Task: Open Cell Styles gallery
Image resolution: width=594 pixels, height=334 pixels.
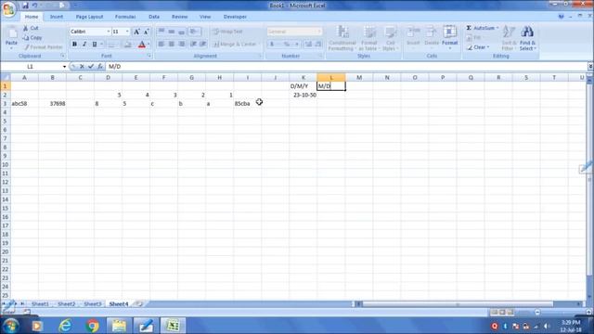Action: (390, 38)
